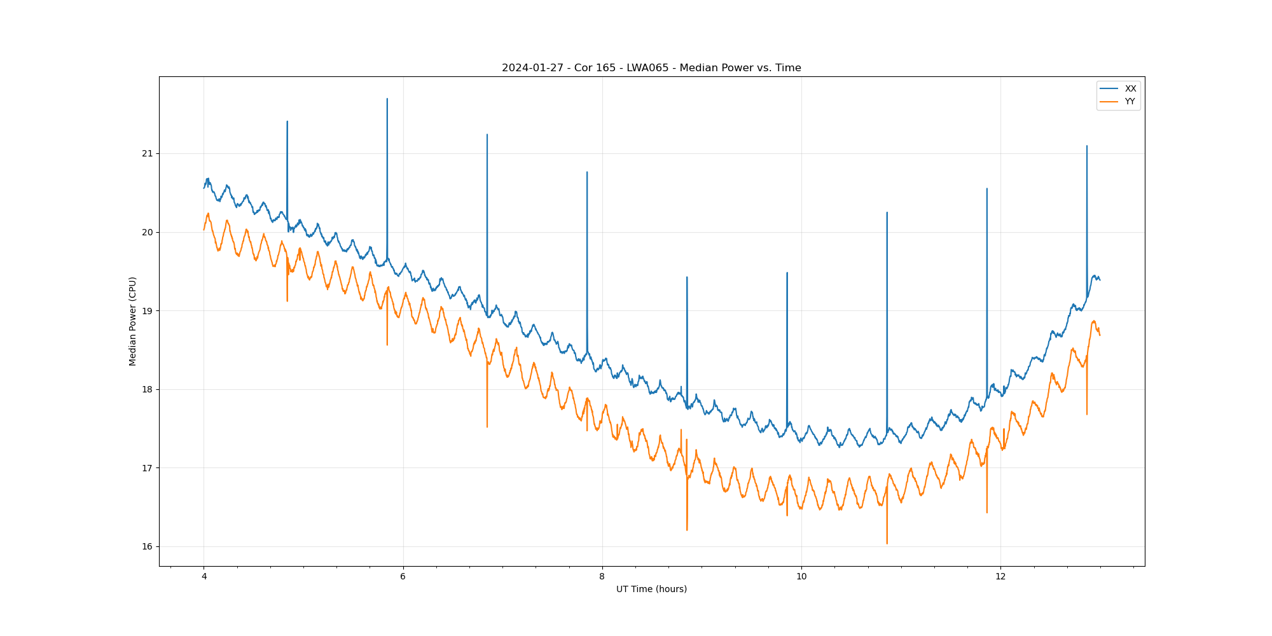The height and width of the screenshot is (636, 1272).
Task: Click the x-axis tick label 10
Action: pyautogui.click(x=801, y=577)
